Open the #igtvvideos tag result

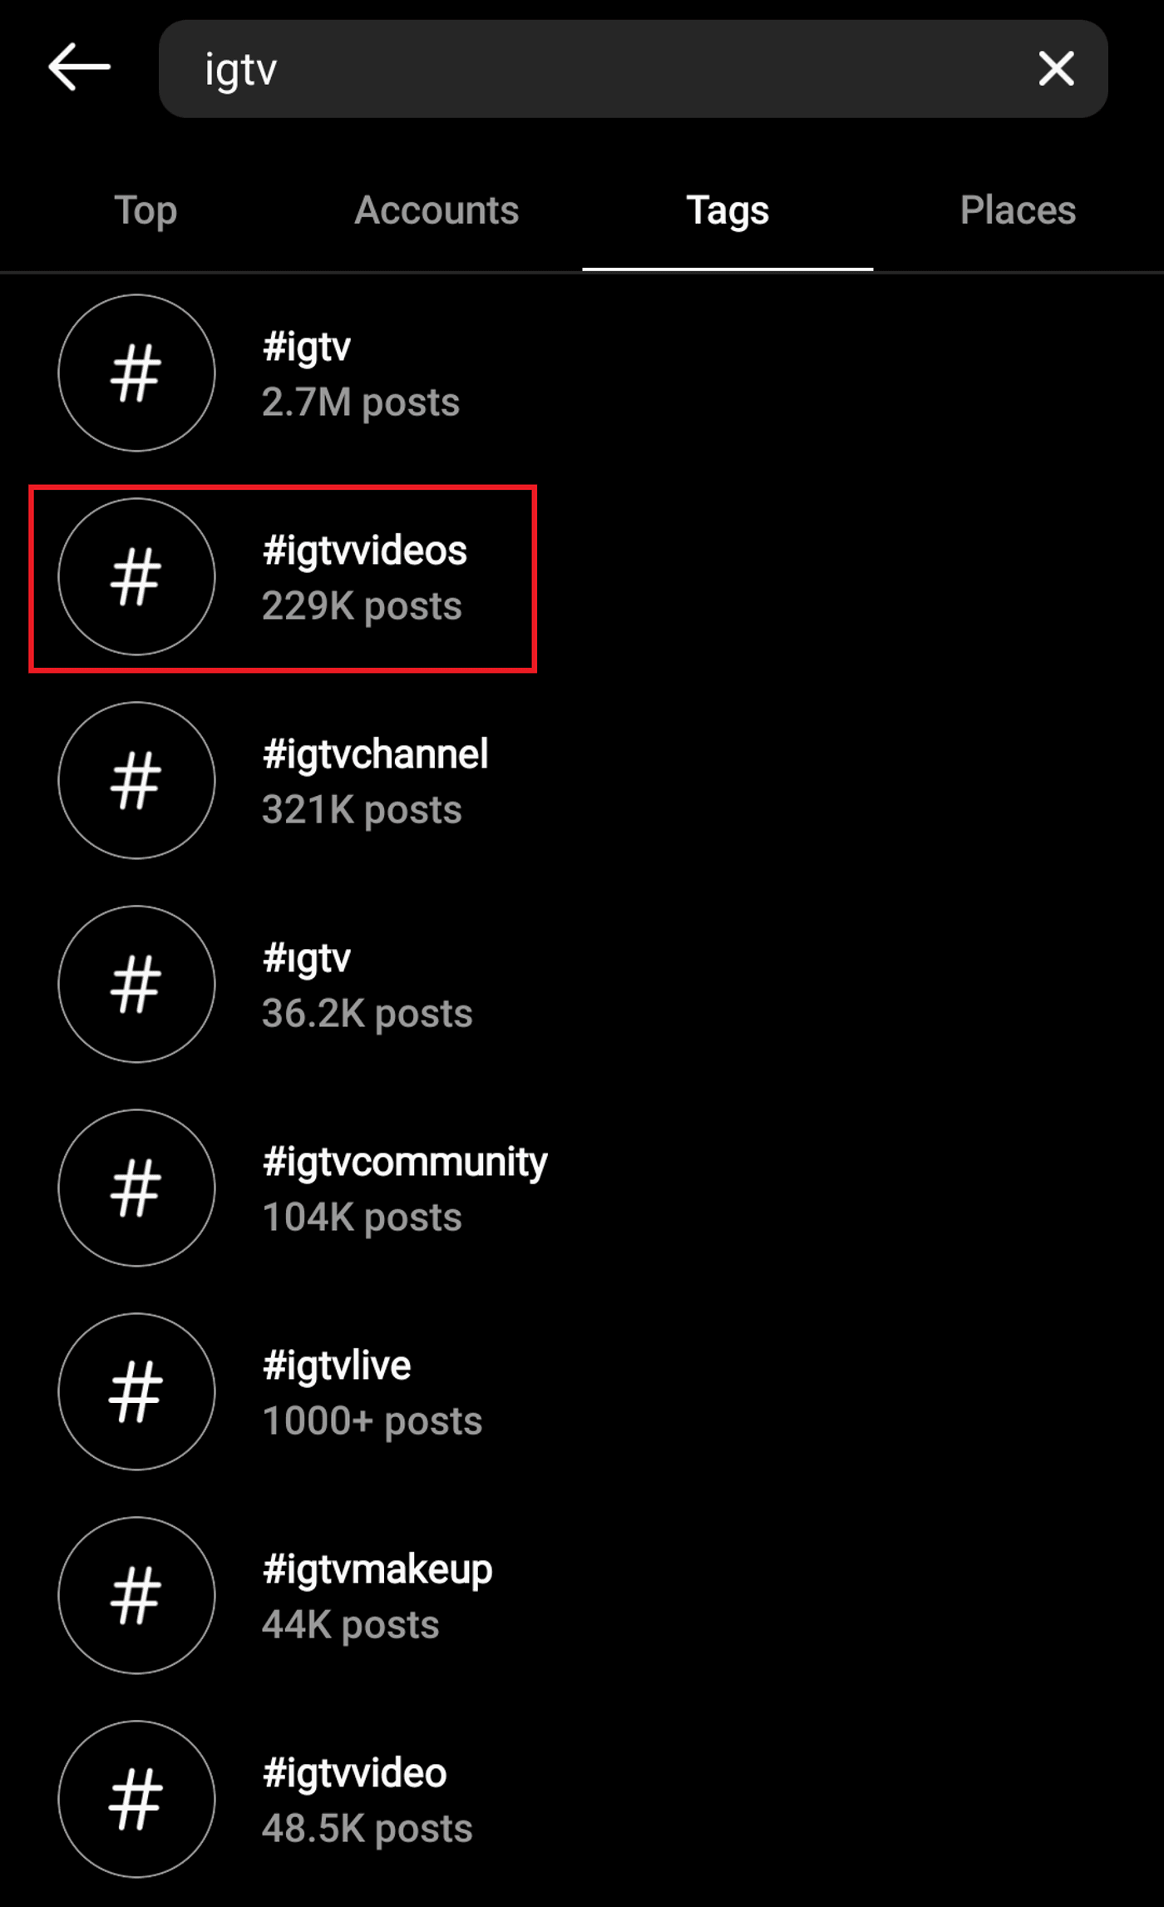(x=582, y=577)
